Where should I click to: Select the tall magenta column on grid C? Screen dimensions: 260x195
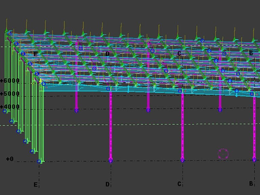[x=182, y=125]
